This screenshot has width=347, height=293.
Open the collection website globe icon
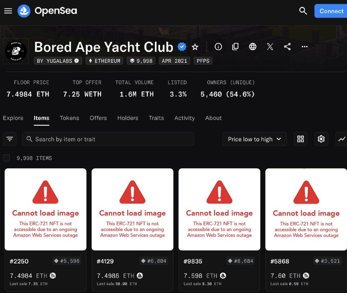point(252,46)
